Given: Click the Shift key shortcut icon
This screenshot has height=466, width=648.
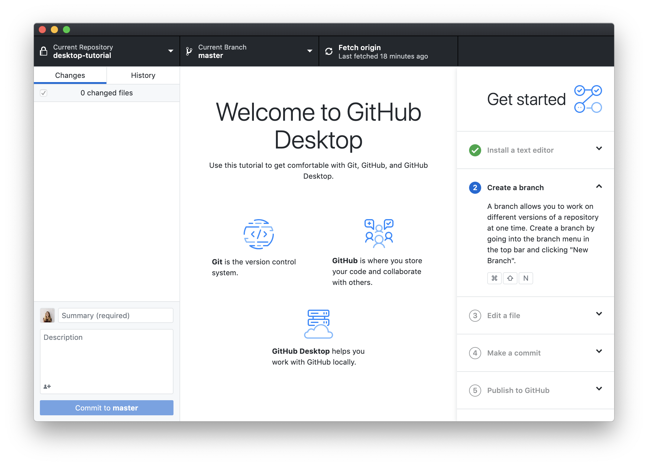Looking at the screenshot, I should point(510,278).
